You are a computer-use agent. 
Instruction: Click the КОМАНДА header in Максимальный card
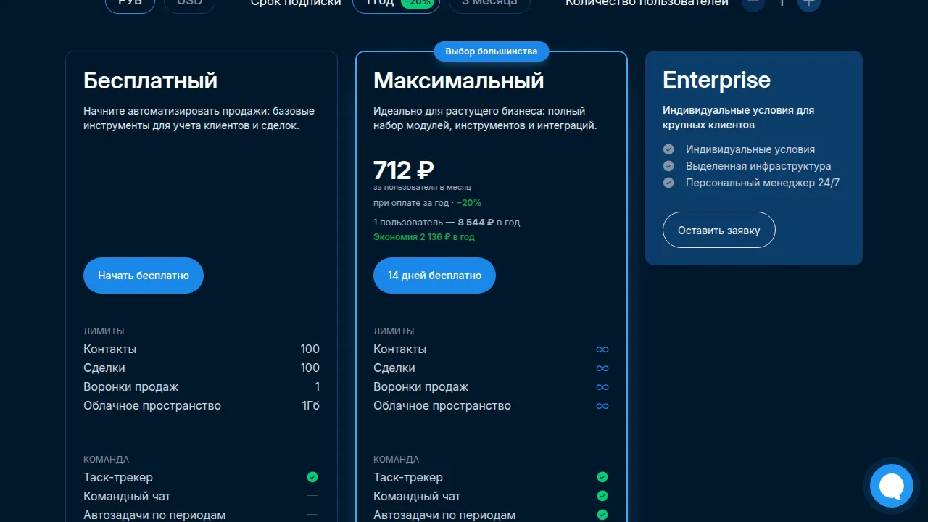pos(396,460)
